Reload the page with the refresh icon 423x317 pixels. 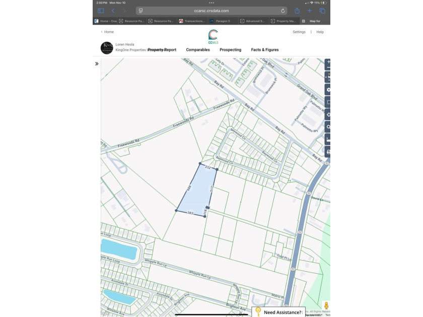[283, 11]
